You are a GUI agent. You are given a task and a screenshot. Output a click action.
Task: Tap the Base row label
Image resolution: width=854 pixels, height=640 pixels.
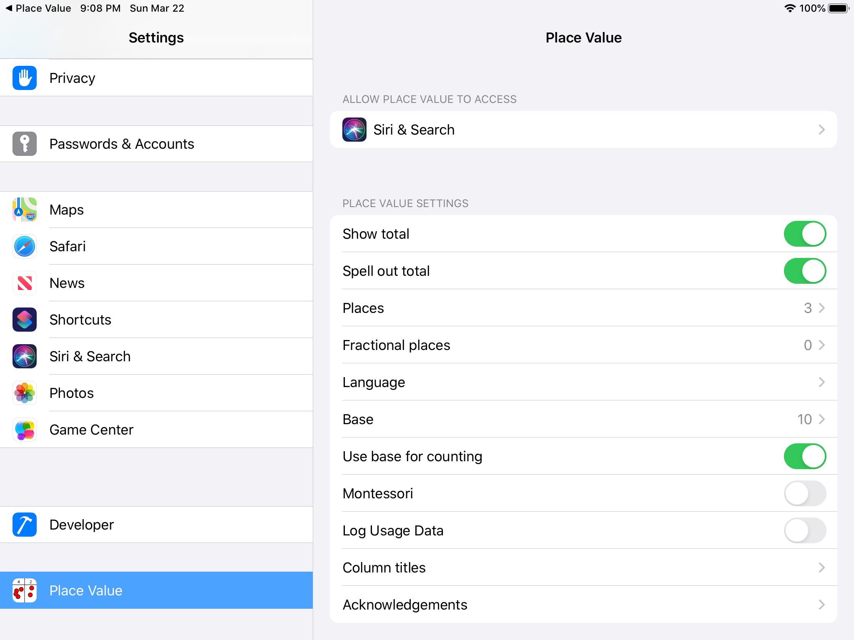coord(358,419)
